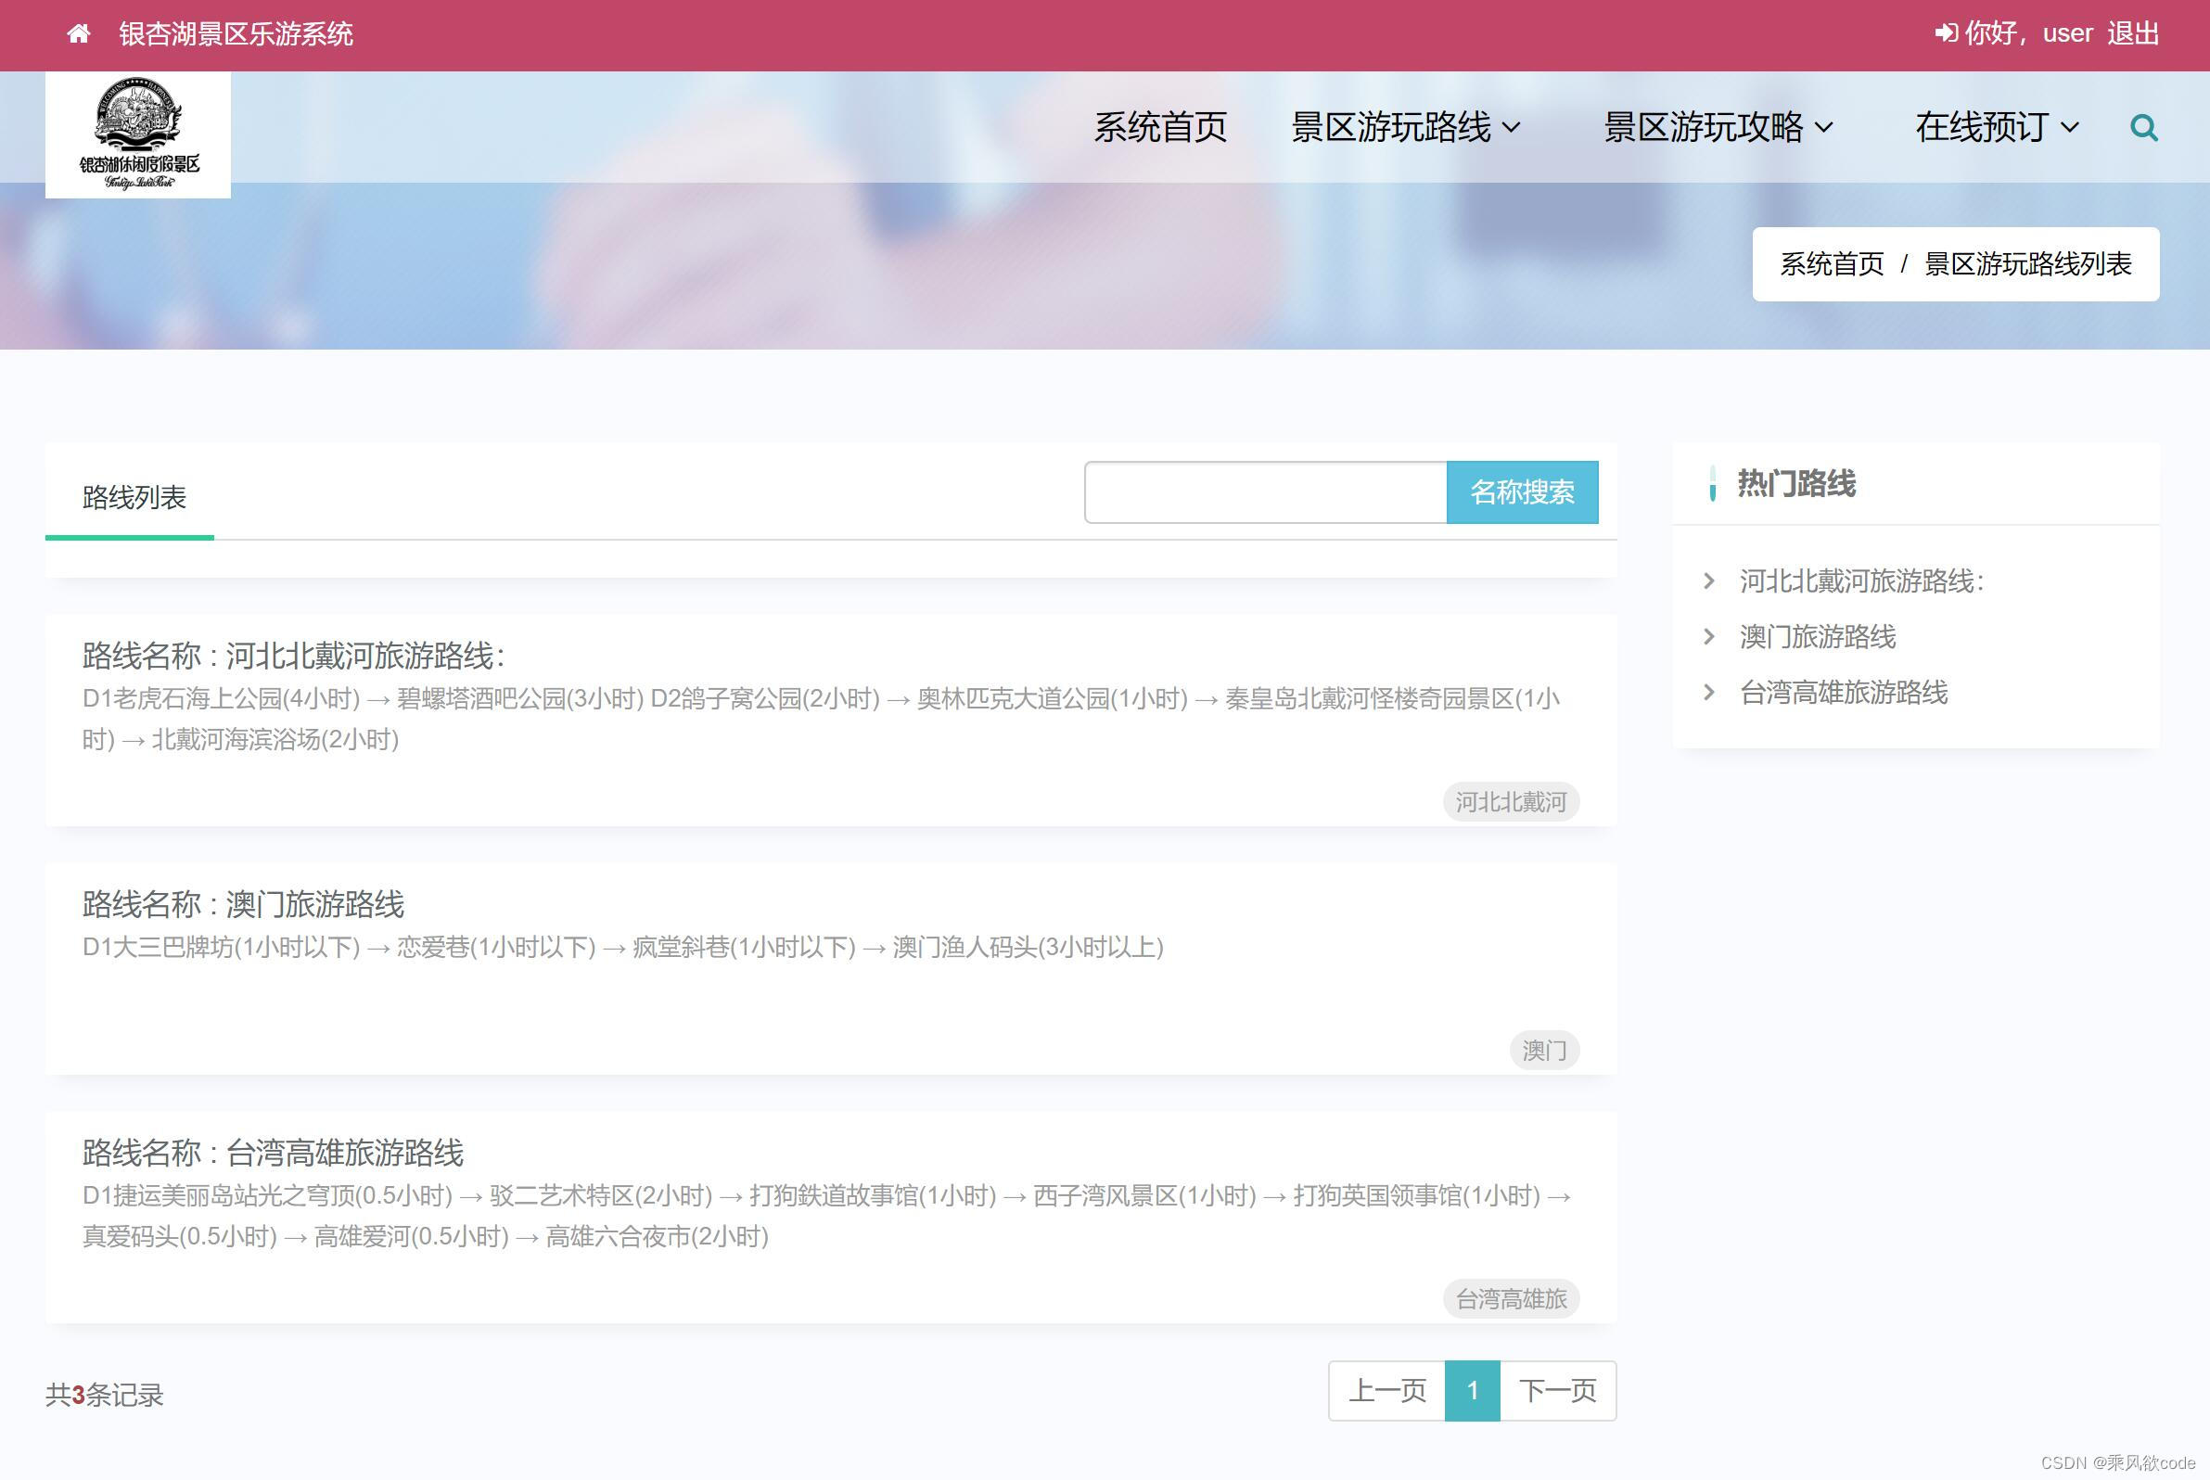Open the 在线预订 dropdown menu
Screen dimensions: 2210x1480
[1996, 127]
